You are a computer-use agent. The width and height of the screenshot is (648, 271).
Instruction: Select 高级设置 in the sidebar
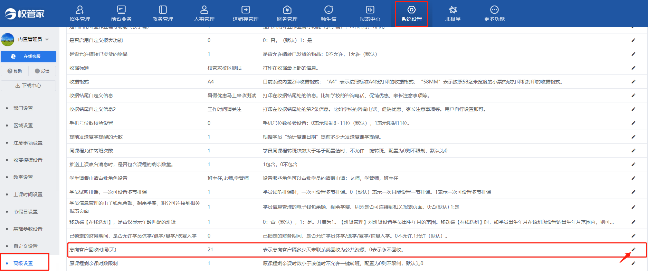pos(23,263)
